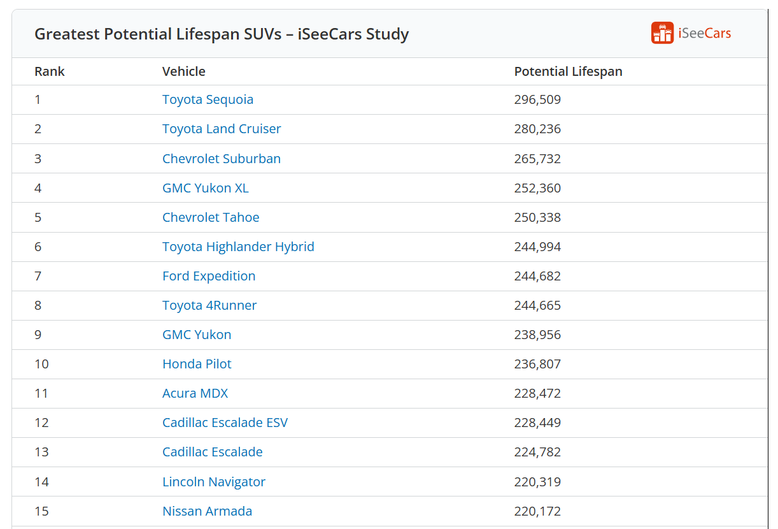Click rank number 10 cell

point(41,364)
